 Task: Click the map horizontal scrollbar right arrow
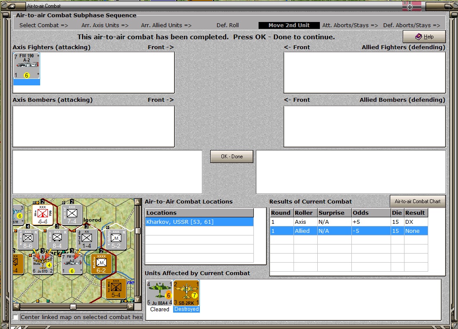131,307
